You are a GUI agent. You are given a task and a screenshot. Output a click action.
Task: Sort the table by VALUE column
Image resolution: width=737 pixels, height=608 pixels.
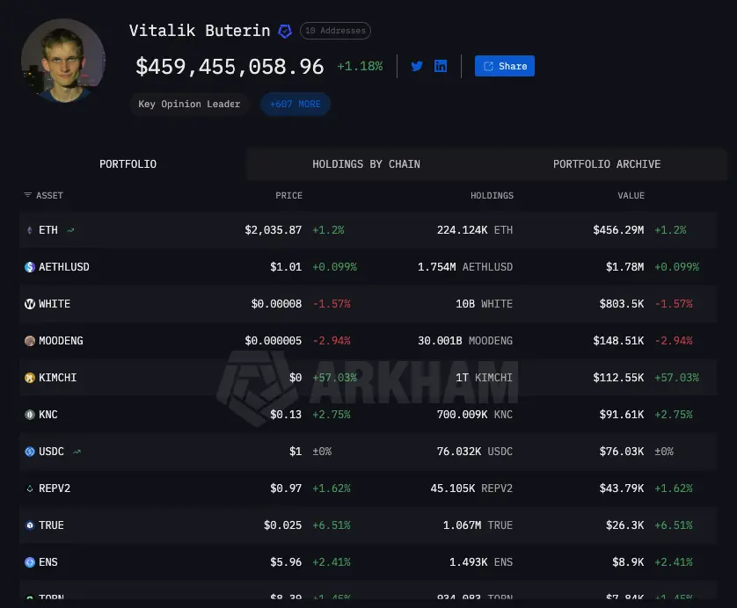(x=631, y=195)
